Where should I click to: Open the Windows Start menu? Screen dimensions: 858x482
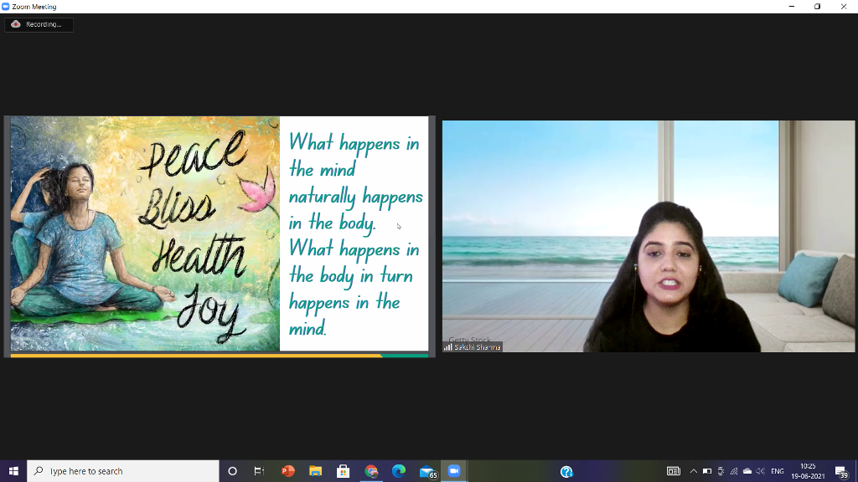coord(13,471)
